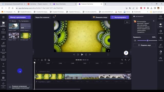The height and width of the screenshot is (92, 164).
Task: Open Templates sidebar section
Action: (3, 38)
